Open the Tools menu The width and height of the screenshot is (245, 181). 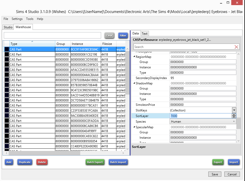click(30, 19)
